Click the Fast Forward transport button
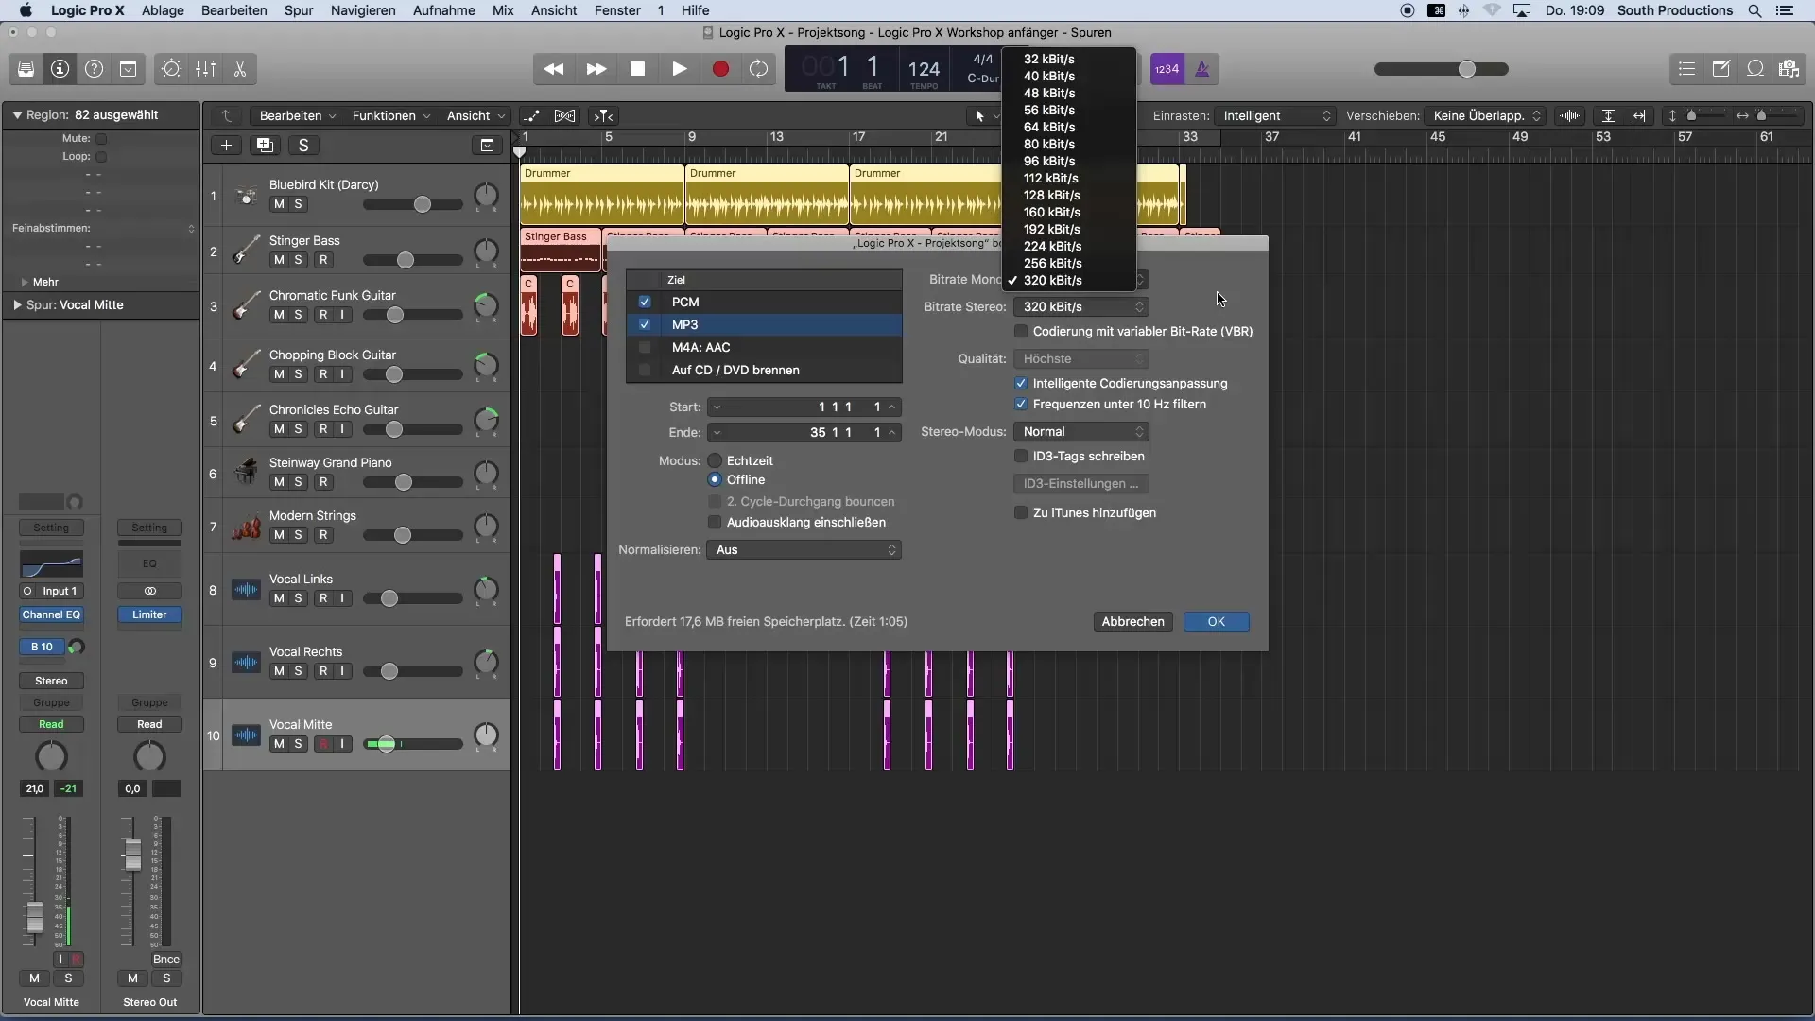The width and height of the screenshot is (1815, 1021). click(x=596, y=69)
